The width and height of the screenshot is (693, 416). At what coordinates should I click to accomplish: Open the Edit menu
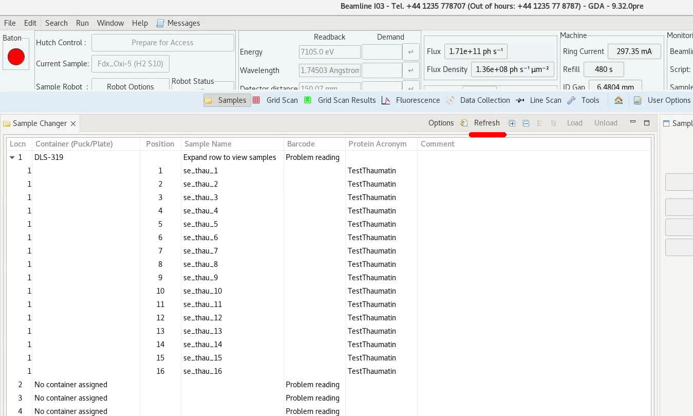pos(30,23)
